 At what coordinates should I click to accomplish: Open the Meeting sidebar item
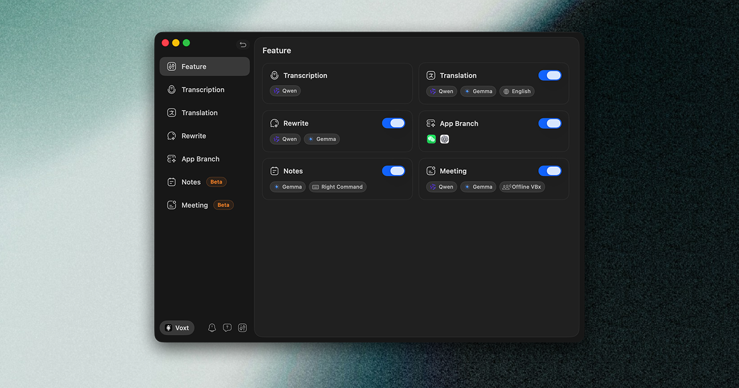click(204, 205)
